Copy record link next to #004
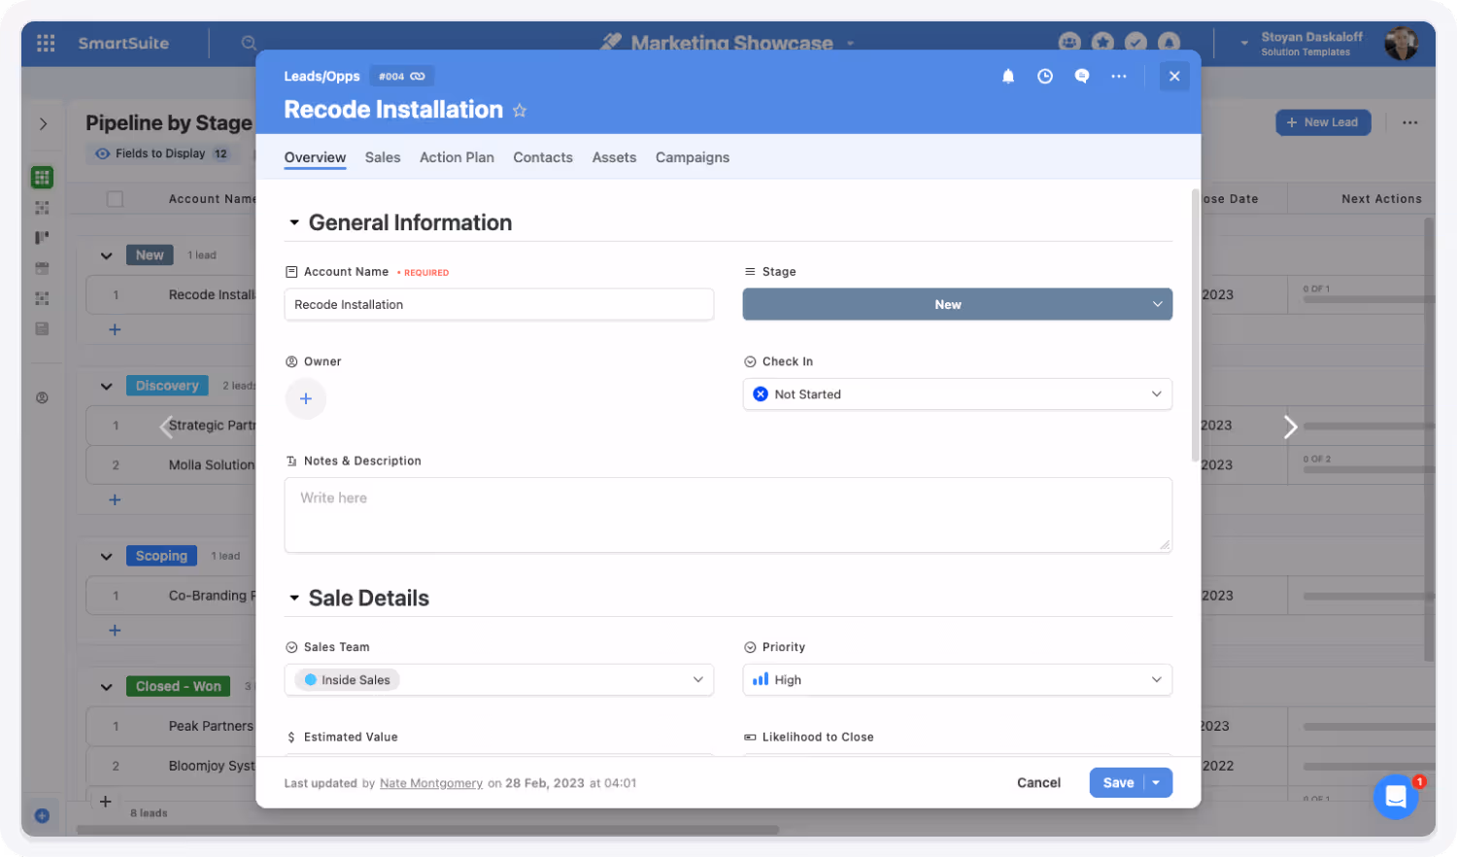The width and height of the screenshot is (1457, 857). (418, 76)
